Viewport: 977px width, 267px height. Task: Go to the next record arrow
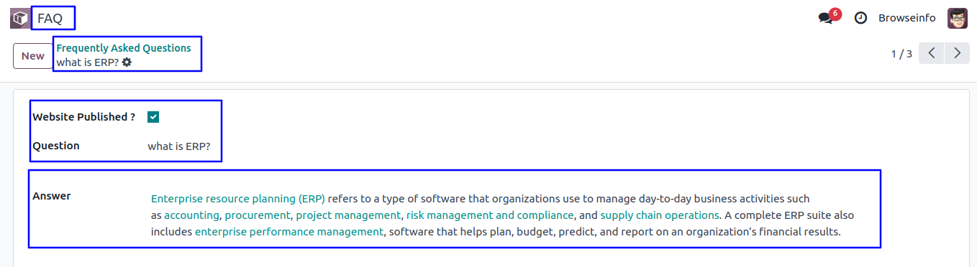tap(957, 54)
